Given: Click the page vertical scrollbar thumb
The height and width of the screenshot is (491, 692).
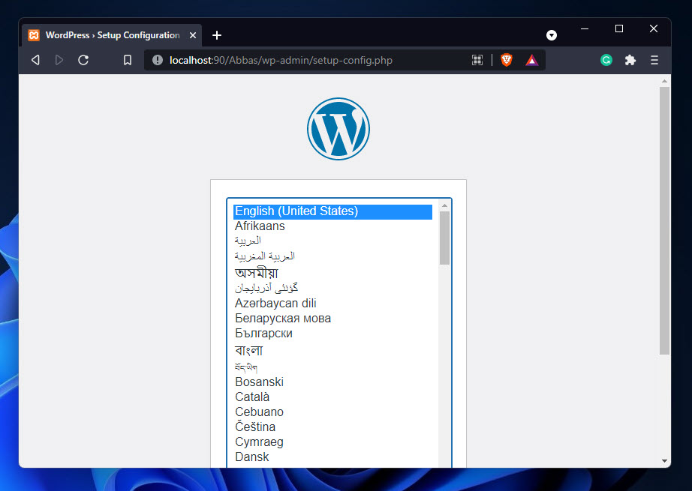Looking at the screenshot, I should point(665,220).
